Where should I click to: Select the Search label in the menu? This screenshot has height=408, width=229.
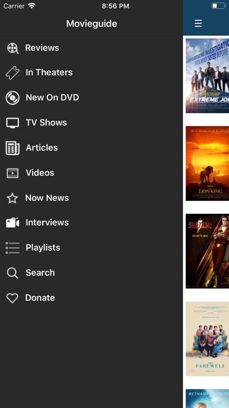click(x=40, y=273)
